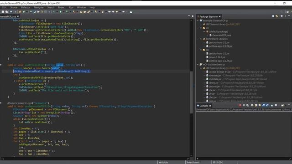Collapse the lib folder node

click(201, 50)
